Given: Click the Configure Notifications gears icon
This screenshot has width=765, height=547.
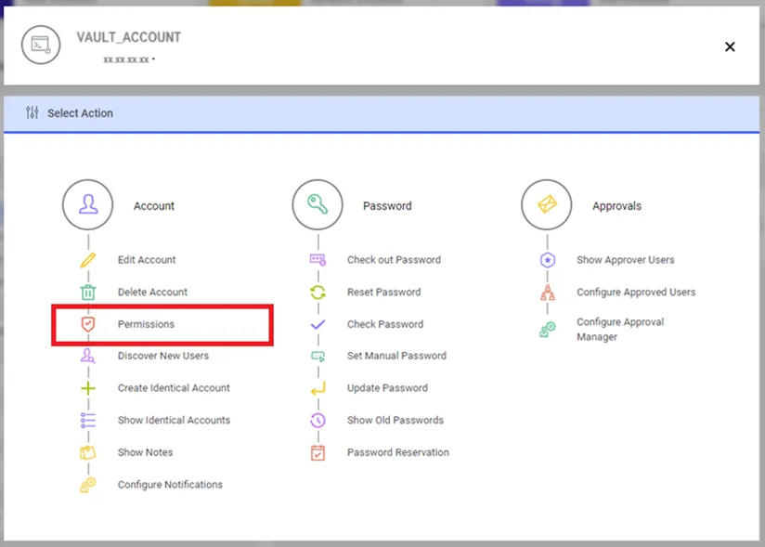Looking at the screenshot, I should click(x=88, y=485).
